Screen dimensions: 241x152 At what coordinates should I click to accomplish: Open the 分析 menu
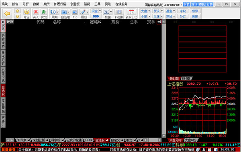tap(26, 4)
